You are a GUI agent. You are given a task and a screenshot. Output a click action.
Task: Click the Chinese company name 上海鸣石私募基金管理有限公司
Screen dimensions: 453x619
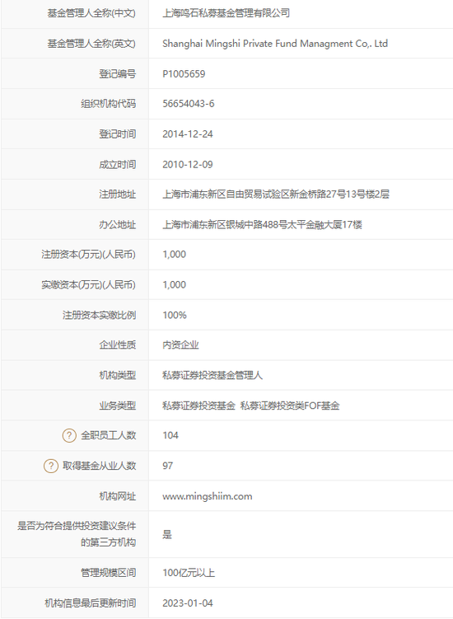click(226, 13)
